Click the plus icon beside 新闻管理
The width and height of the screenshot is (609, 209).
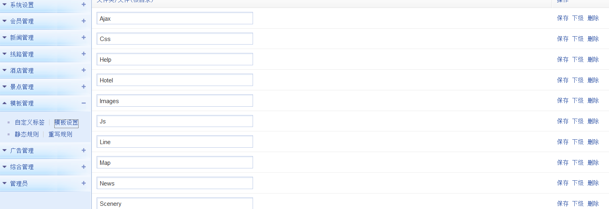click(x=83, y=37)
